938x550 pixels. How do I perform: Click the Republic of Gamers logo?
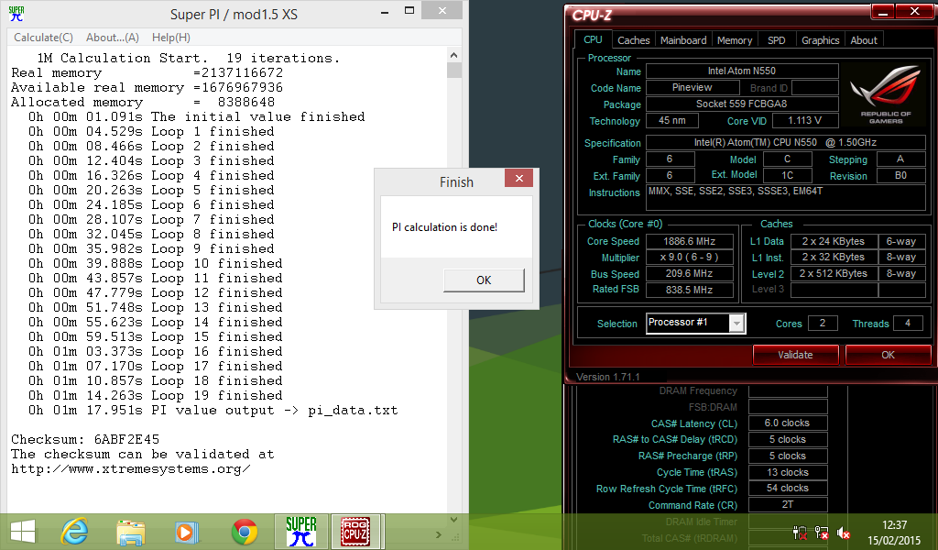click(x=886, y=94)
